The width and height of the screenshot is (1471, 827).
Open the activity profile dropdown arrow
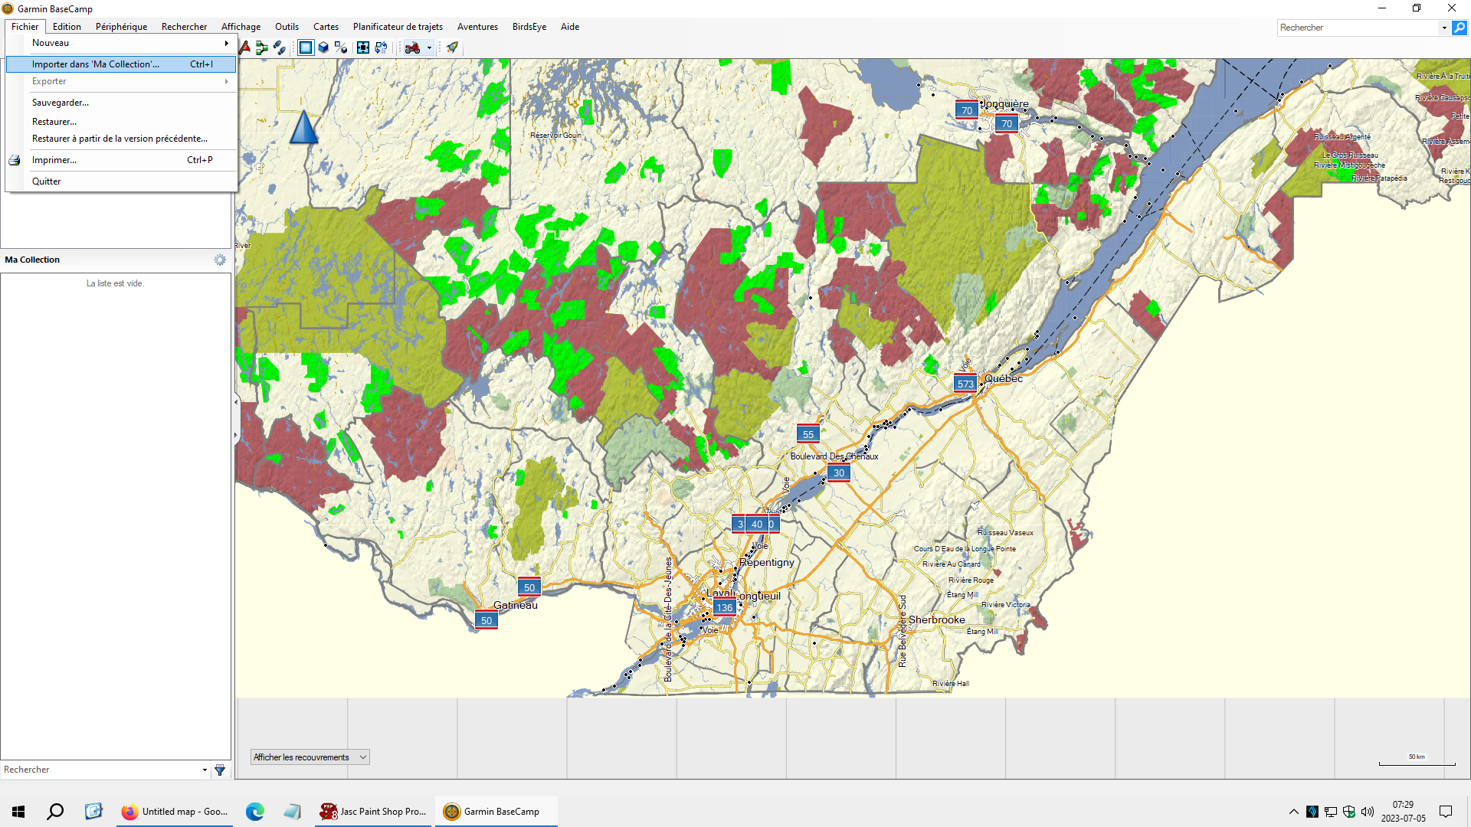(x=429, y=47)
